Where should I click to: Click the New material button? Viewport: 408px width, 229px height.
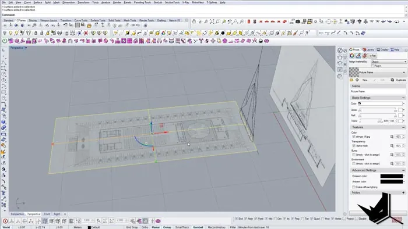[x=365, y=80]
